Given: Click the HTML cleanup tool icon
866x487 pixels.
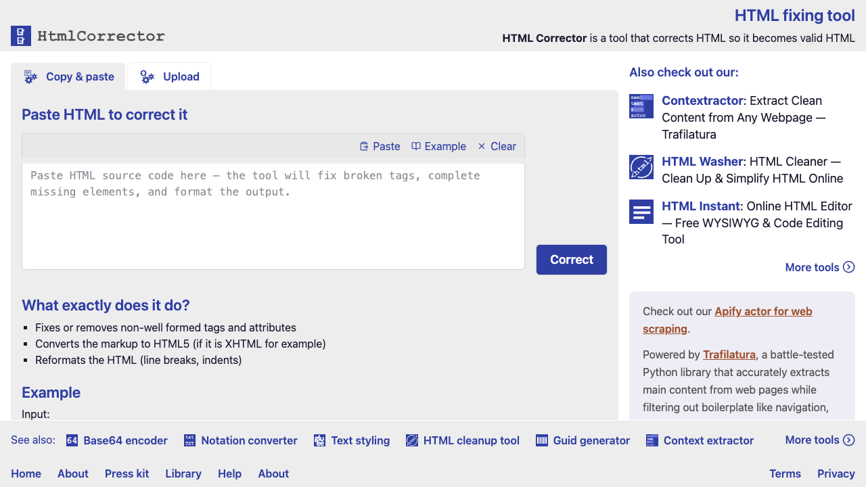Looking at the screenshot, I should click(411, 440).
